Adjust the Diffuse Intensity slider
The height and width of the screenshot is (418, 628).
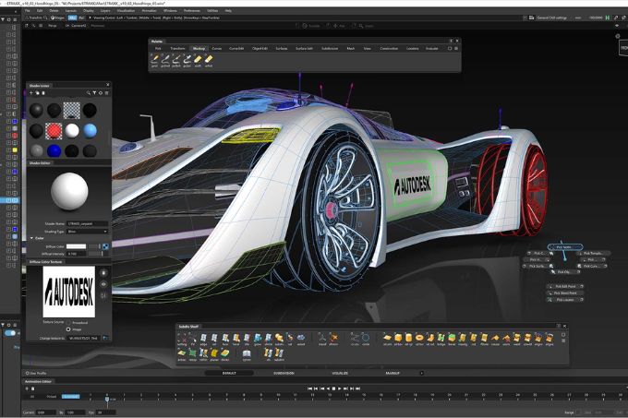click(x=98, y=254)
